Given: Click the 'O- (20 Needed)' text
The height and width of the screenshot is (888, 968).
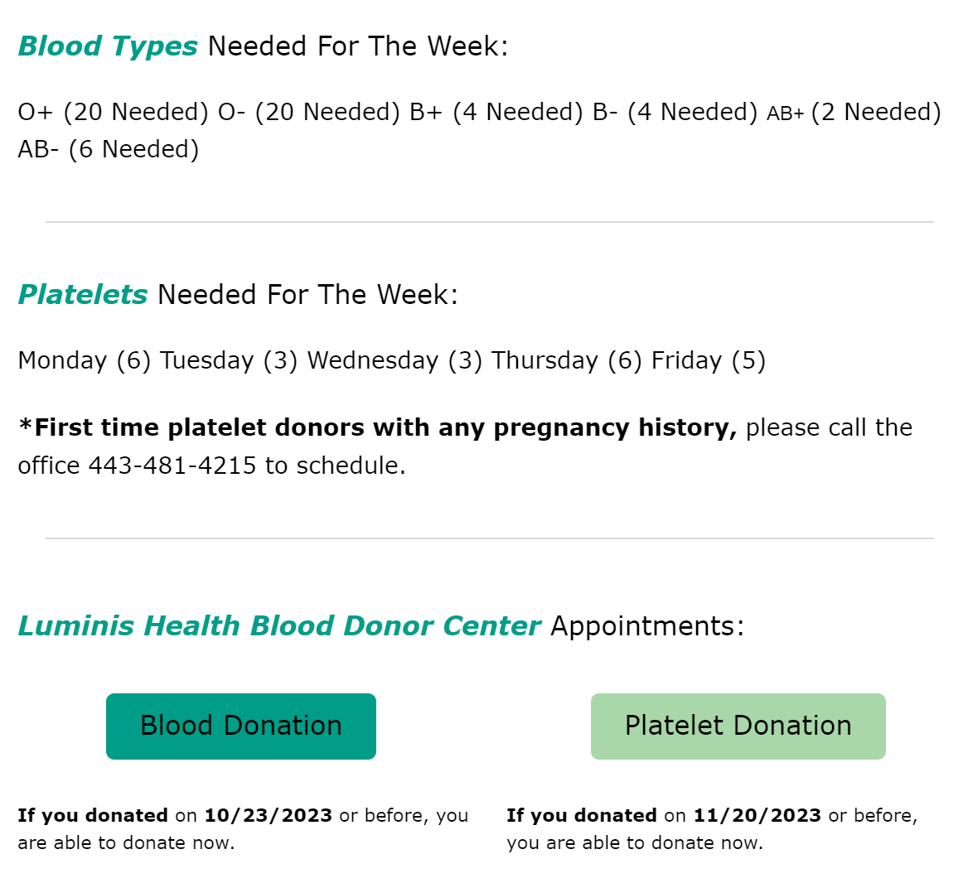Looking at the screenshot, I should [x=309, y=112].
